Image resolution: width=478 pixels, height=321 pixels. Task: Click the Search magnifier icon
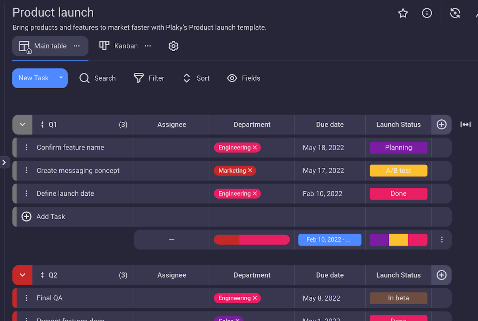(x=84, y=78)
